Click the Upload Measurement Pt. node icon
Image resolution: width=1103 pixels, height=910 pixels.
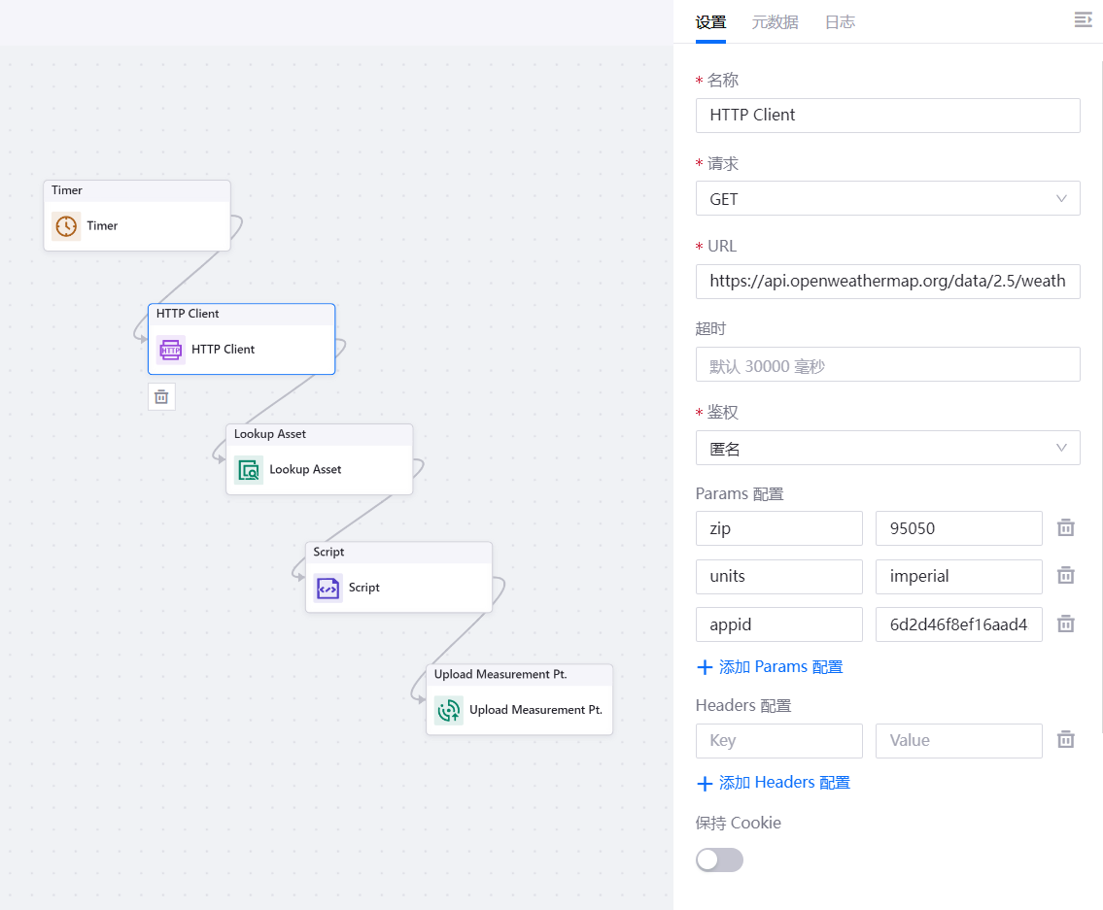click(x=449, y=710)
